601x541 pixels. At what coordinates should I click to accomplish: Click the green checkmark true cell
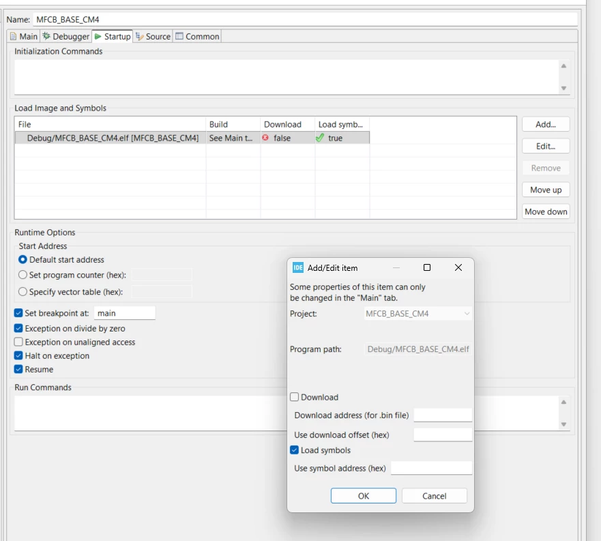342,138
